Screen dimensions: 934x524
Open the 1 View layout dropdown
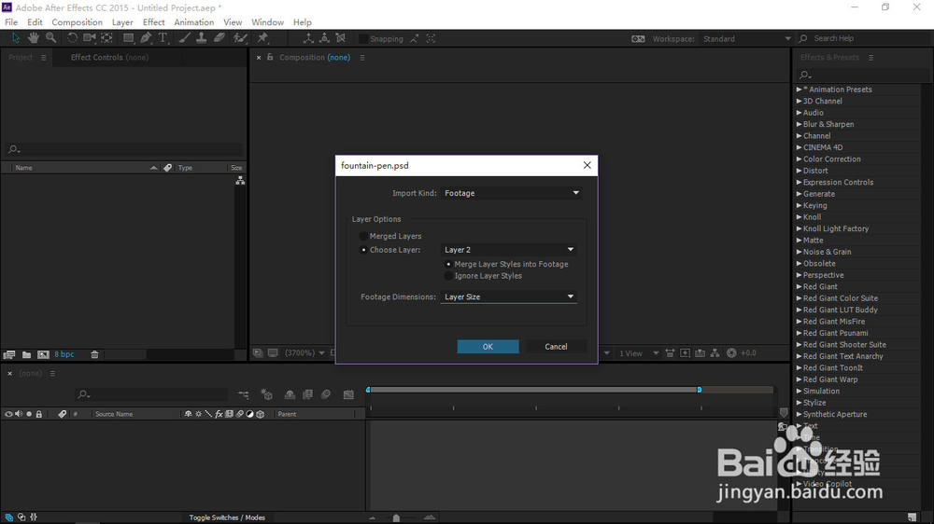[x=639, y=353]
